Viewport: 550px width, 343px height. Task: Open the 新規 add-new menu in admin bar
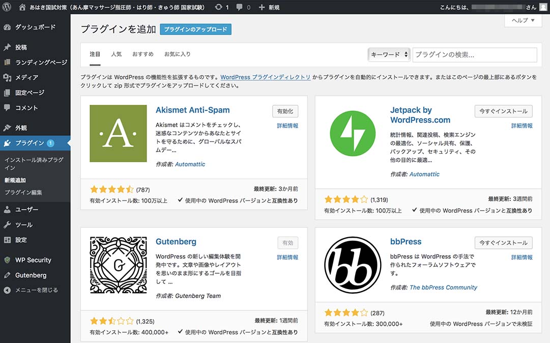269,7
